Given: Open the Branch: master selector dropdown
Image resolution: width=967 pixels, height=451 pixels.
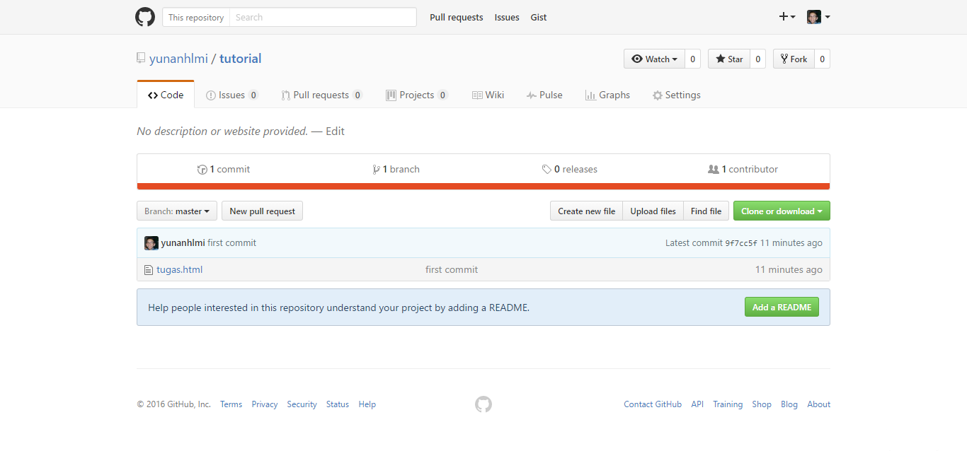Looking at the screenshot, I should [177, 211].
